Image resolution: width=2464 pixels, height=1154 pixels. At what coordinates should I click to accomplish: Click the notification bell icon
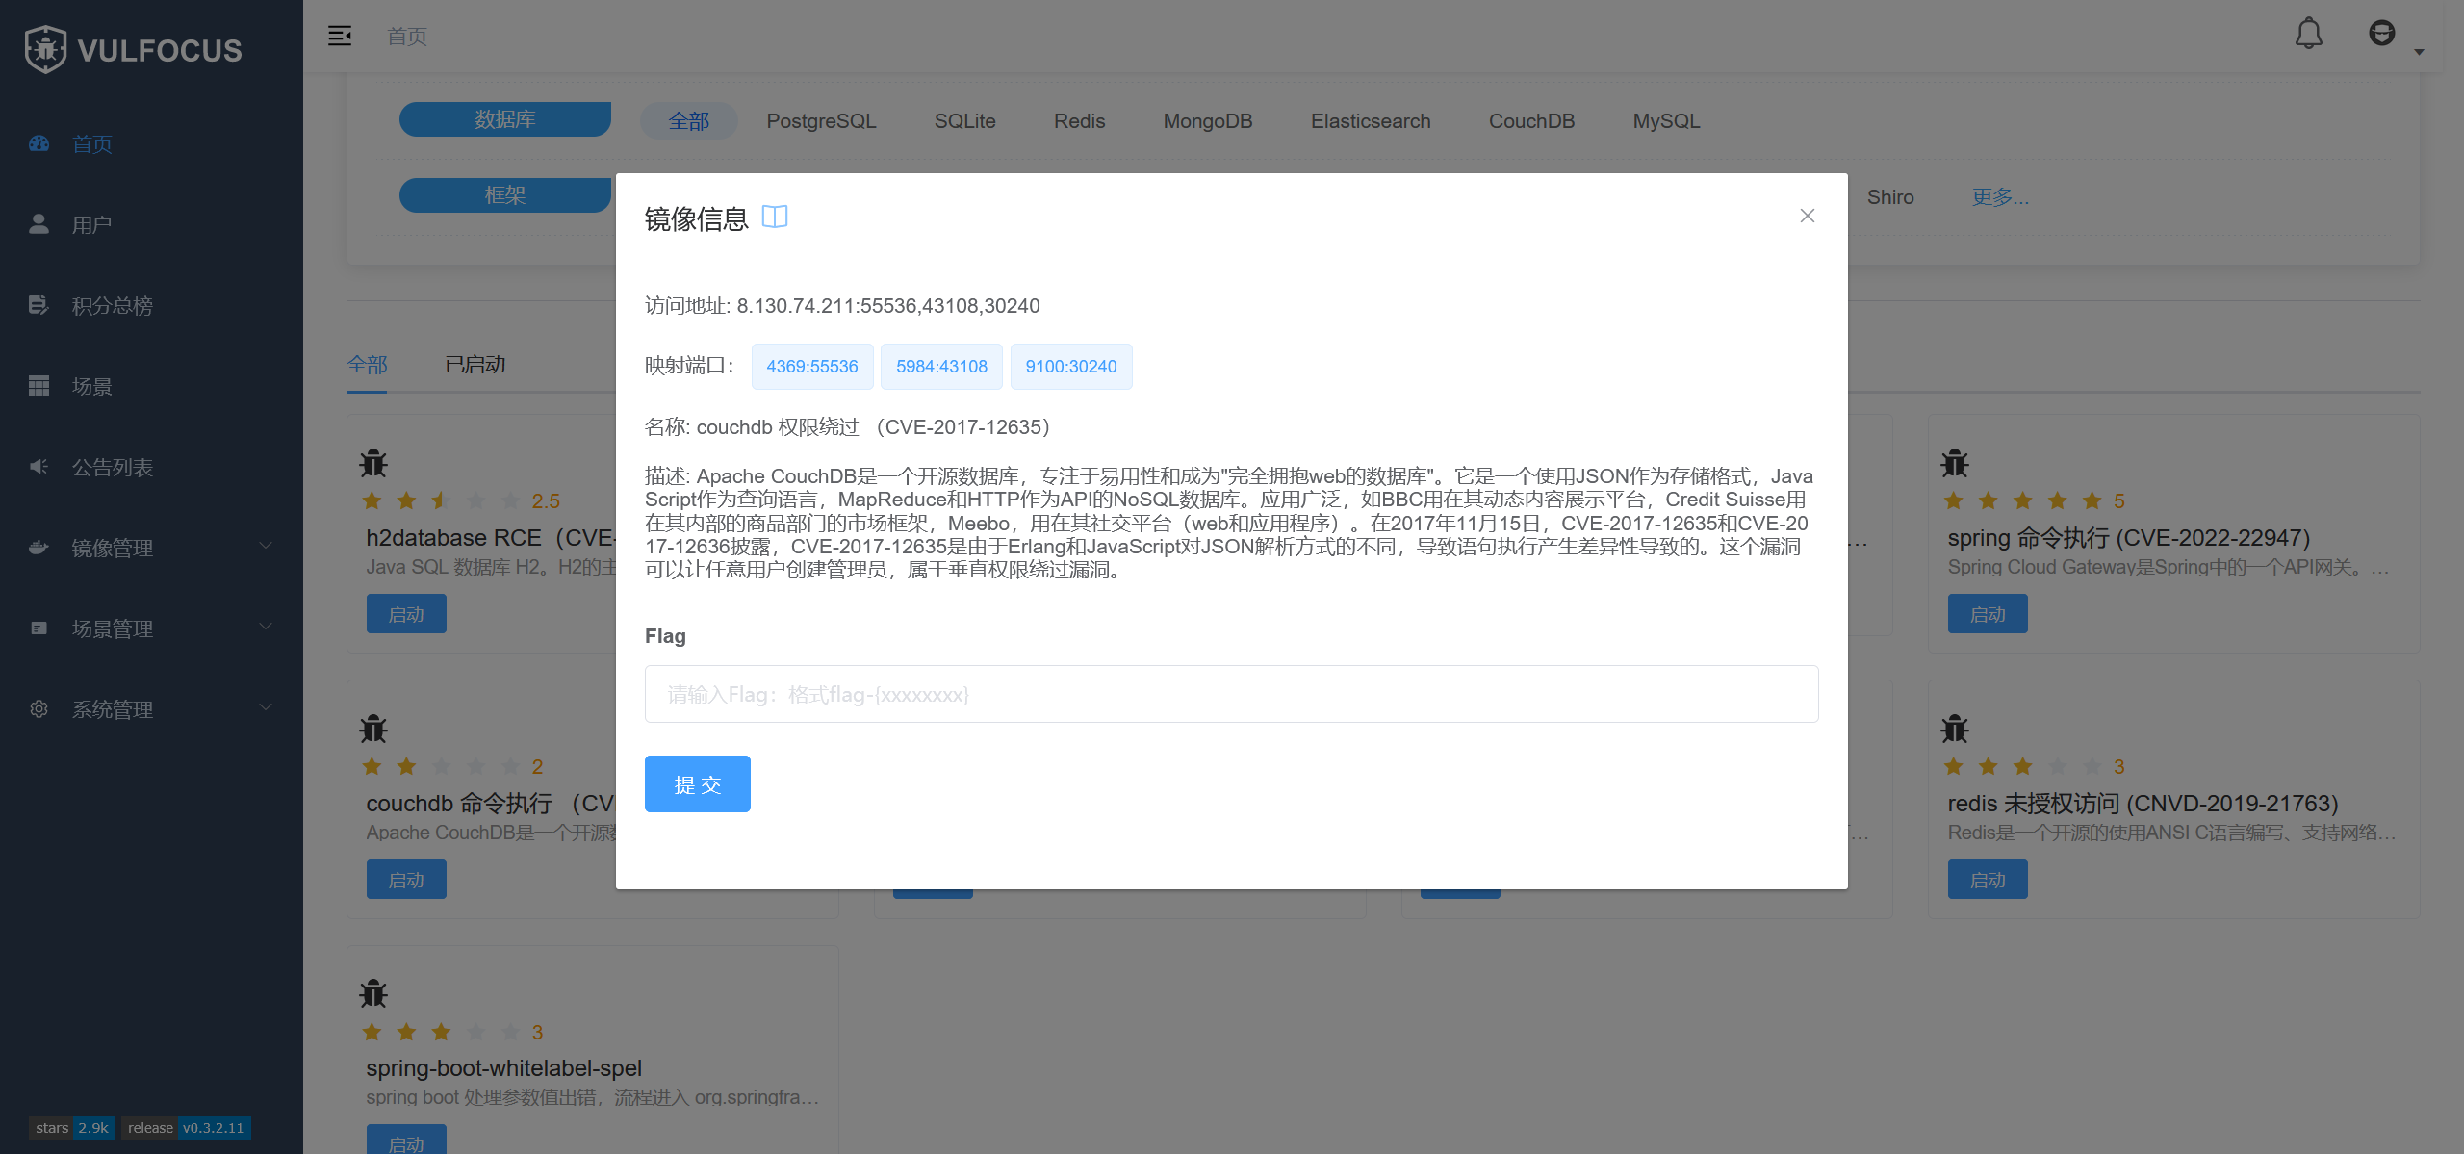click(2308, 35)
